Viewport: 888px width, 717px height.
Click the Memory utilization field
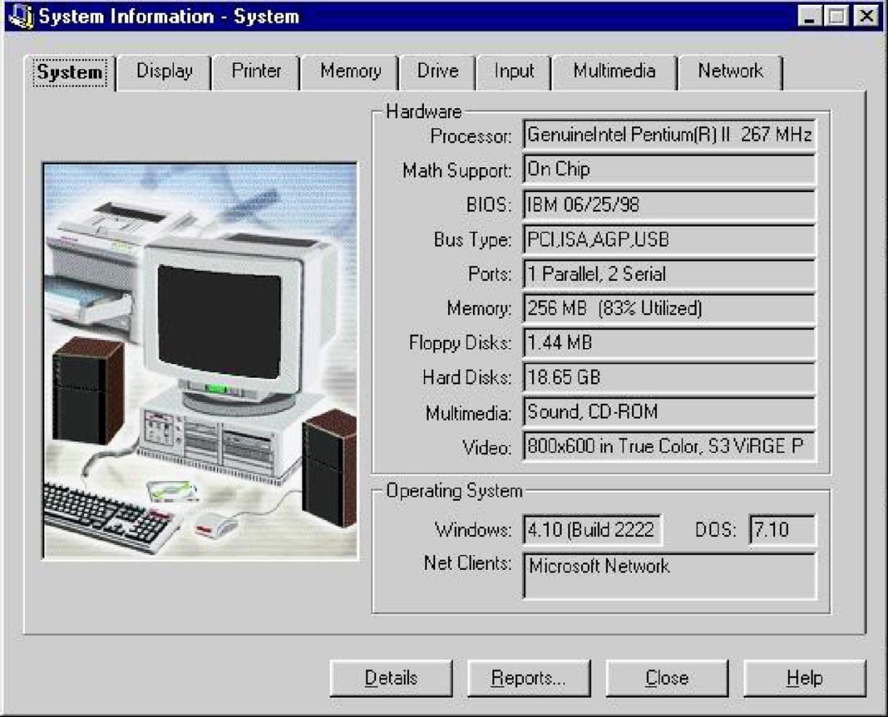tap(669, 308)
